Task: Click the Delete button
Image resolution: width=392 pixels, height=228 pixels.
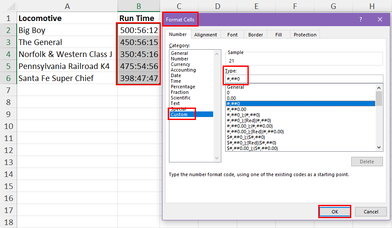Action: [x=367, y=162]
